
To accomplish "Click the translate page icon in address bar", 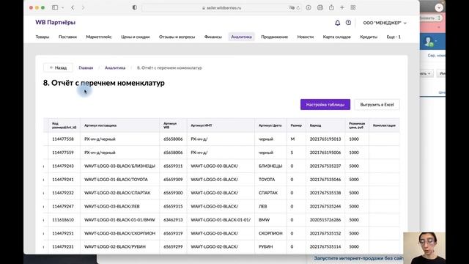I will point(292,8).
